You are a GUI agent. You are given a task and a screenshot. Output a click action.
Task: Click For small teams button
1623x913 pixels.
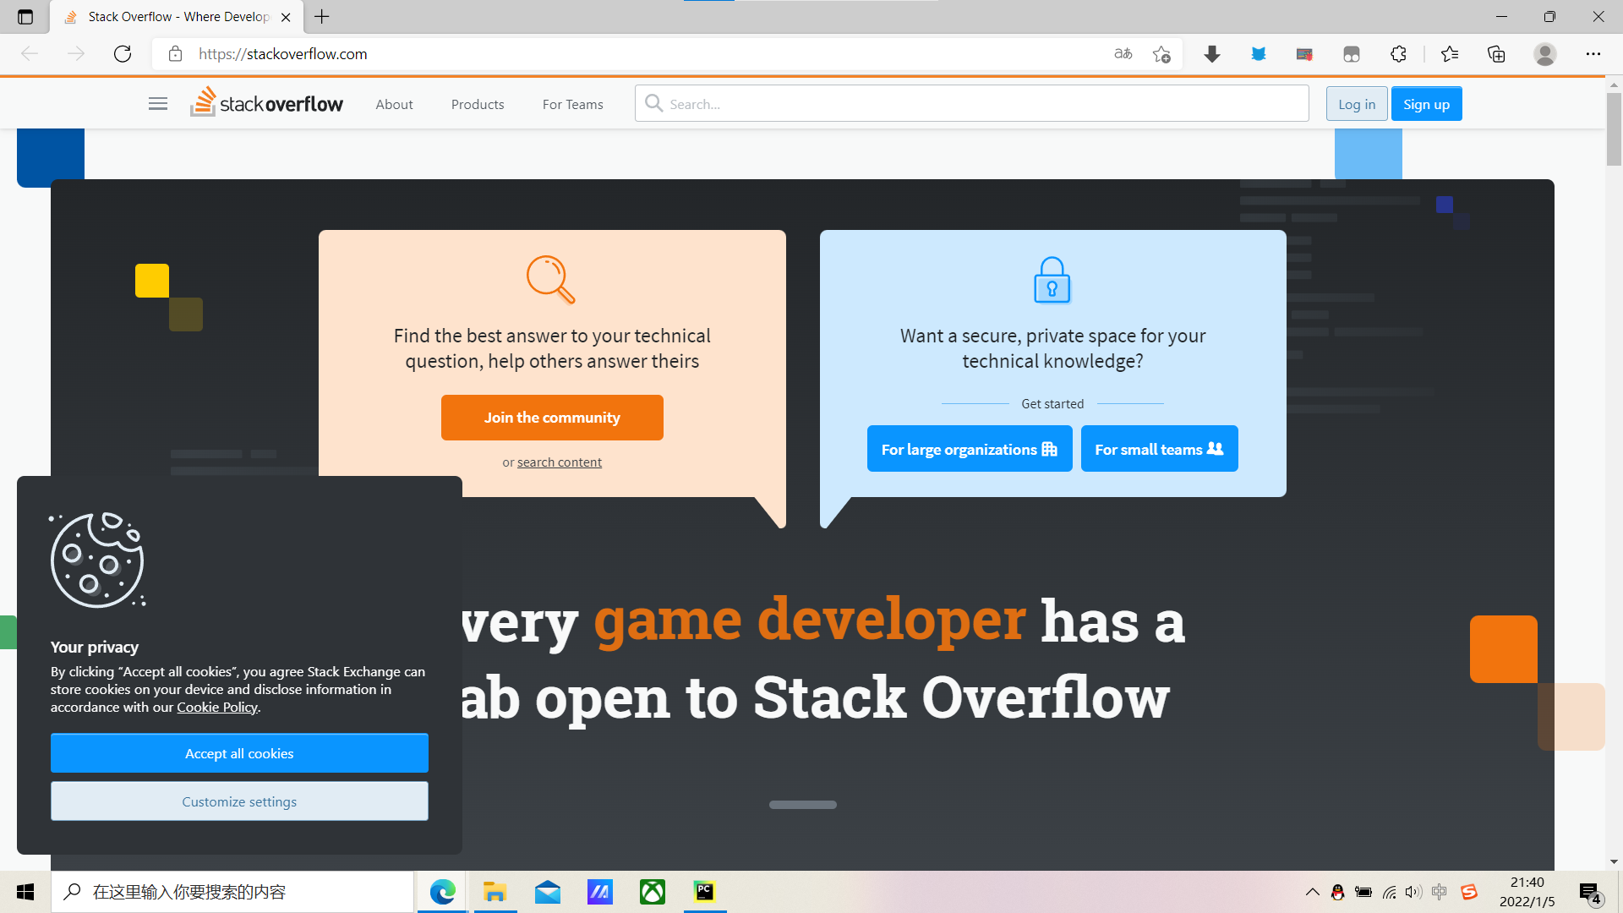click(x=1160, y=449)
